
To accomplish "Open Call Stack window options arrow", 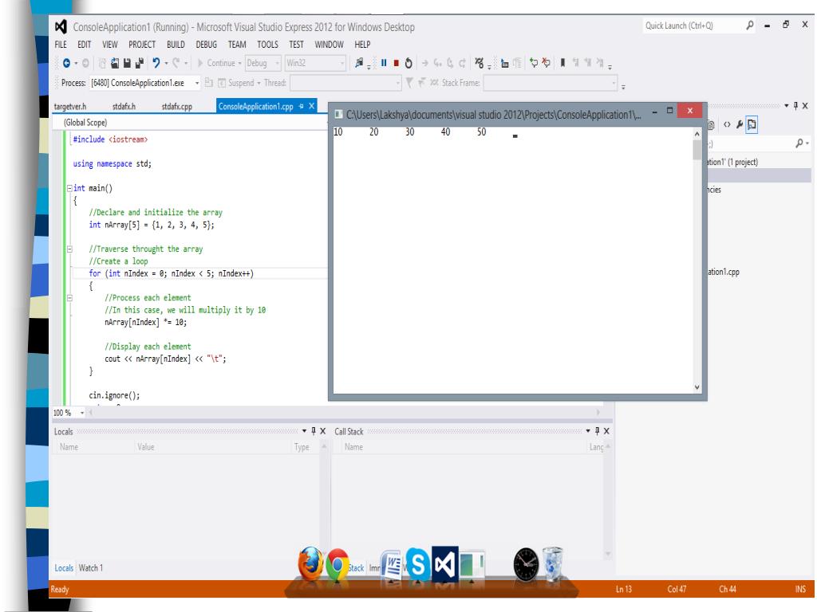I will click(x=588, y=431).
